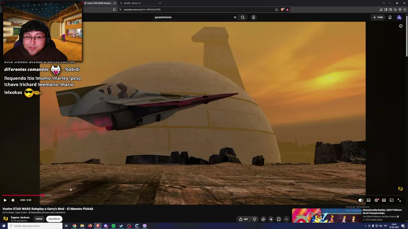Open the browser main hamburger menu

pyautogui.click(x=405, y=10)
